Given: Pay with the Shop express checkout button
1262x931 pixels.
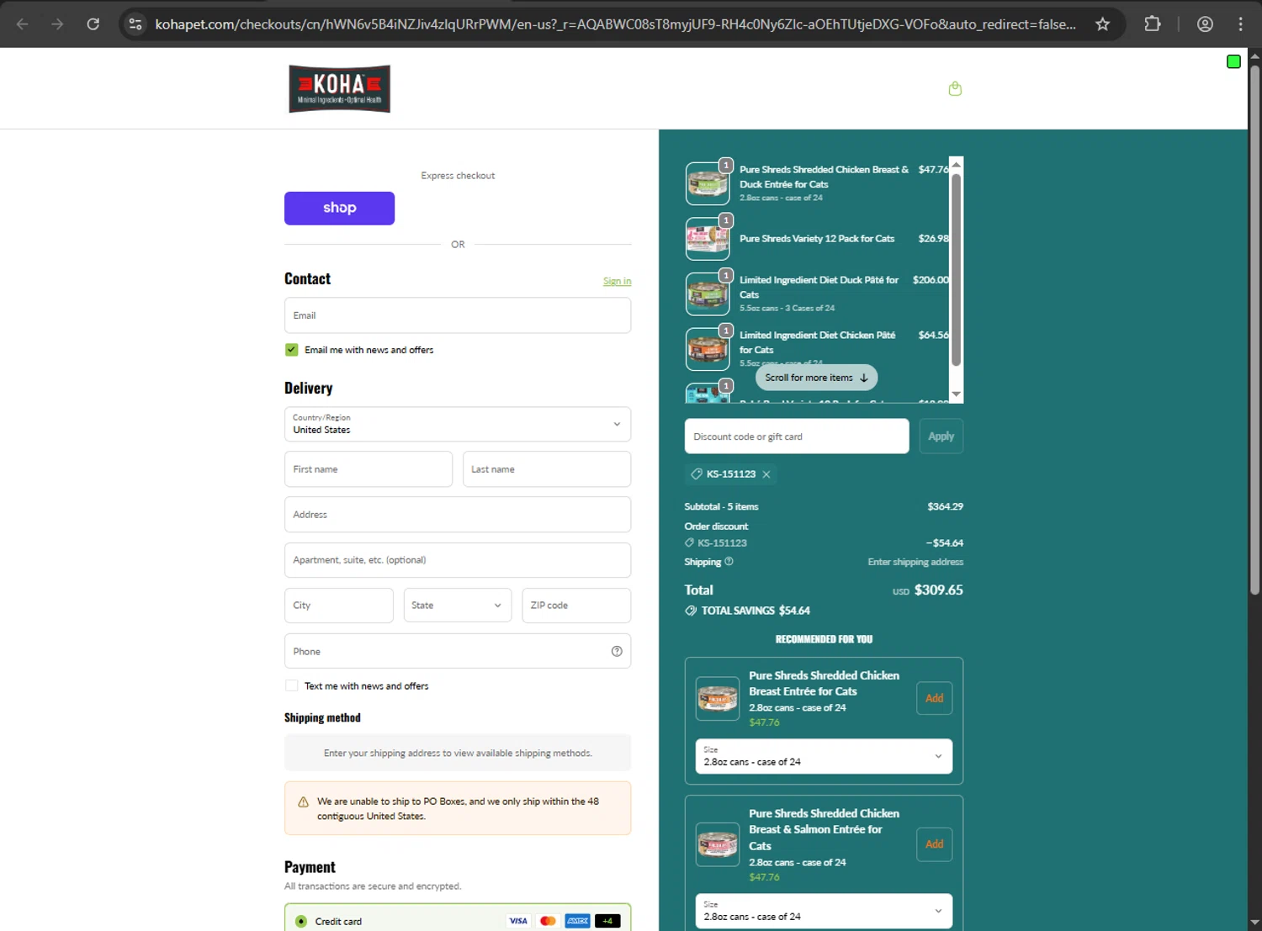Looking at the screenshot, I should [x=339, y=208].
